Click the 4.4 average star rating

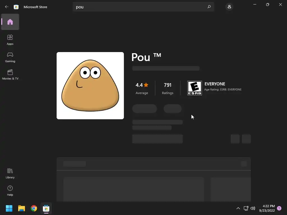point(142,88)
